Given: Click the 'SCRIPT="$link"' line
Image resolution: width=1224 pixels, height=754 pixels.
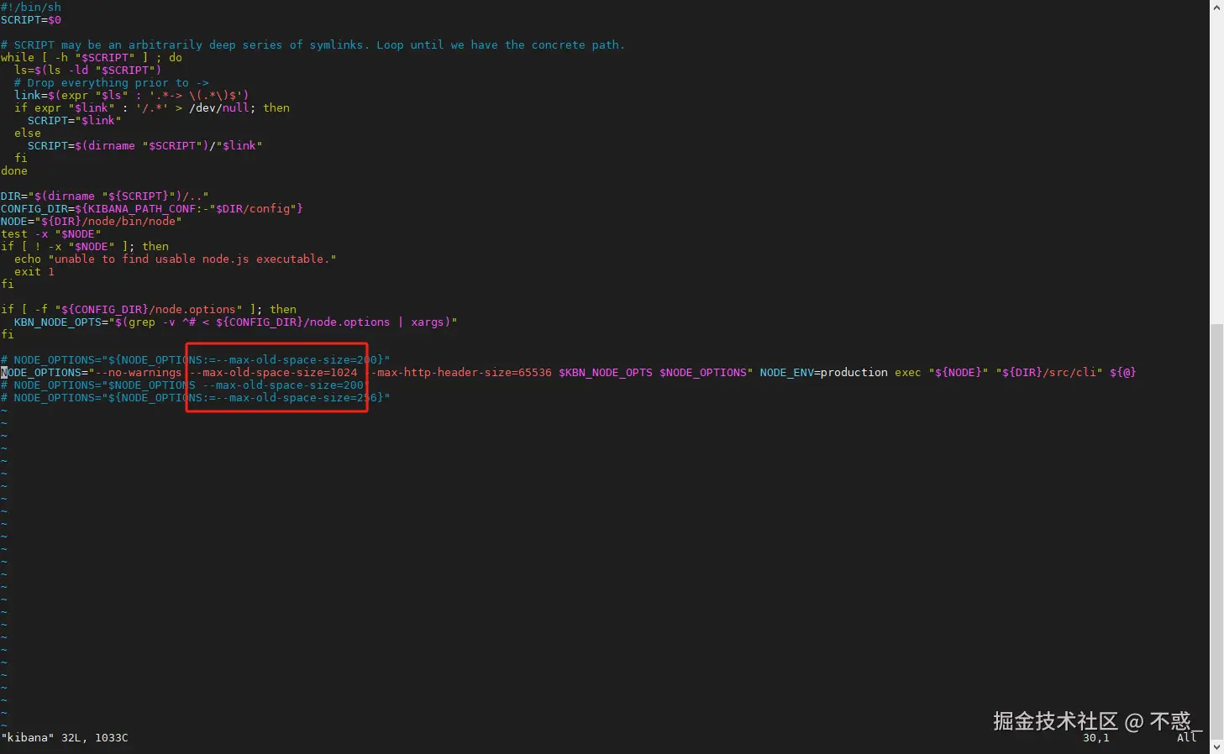Looking at the screenshot, I should click(x=74, y=120).
